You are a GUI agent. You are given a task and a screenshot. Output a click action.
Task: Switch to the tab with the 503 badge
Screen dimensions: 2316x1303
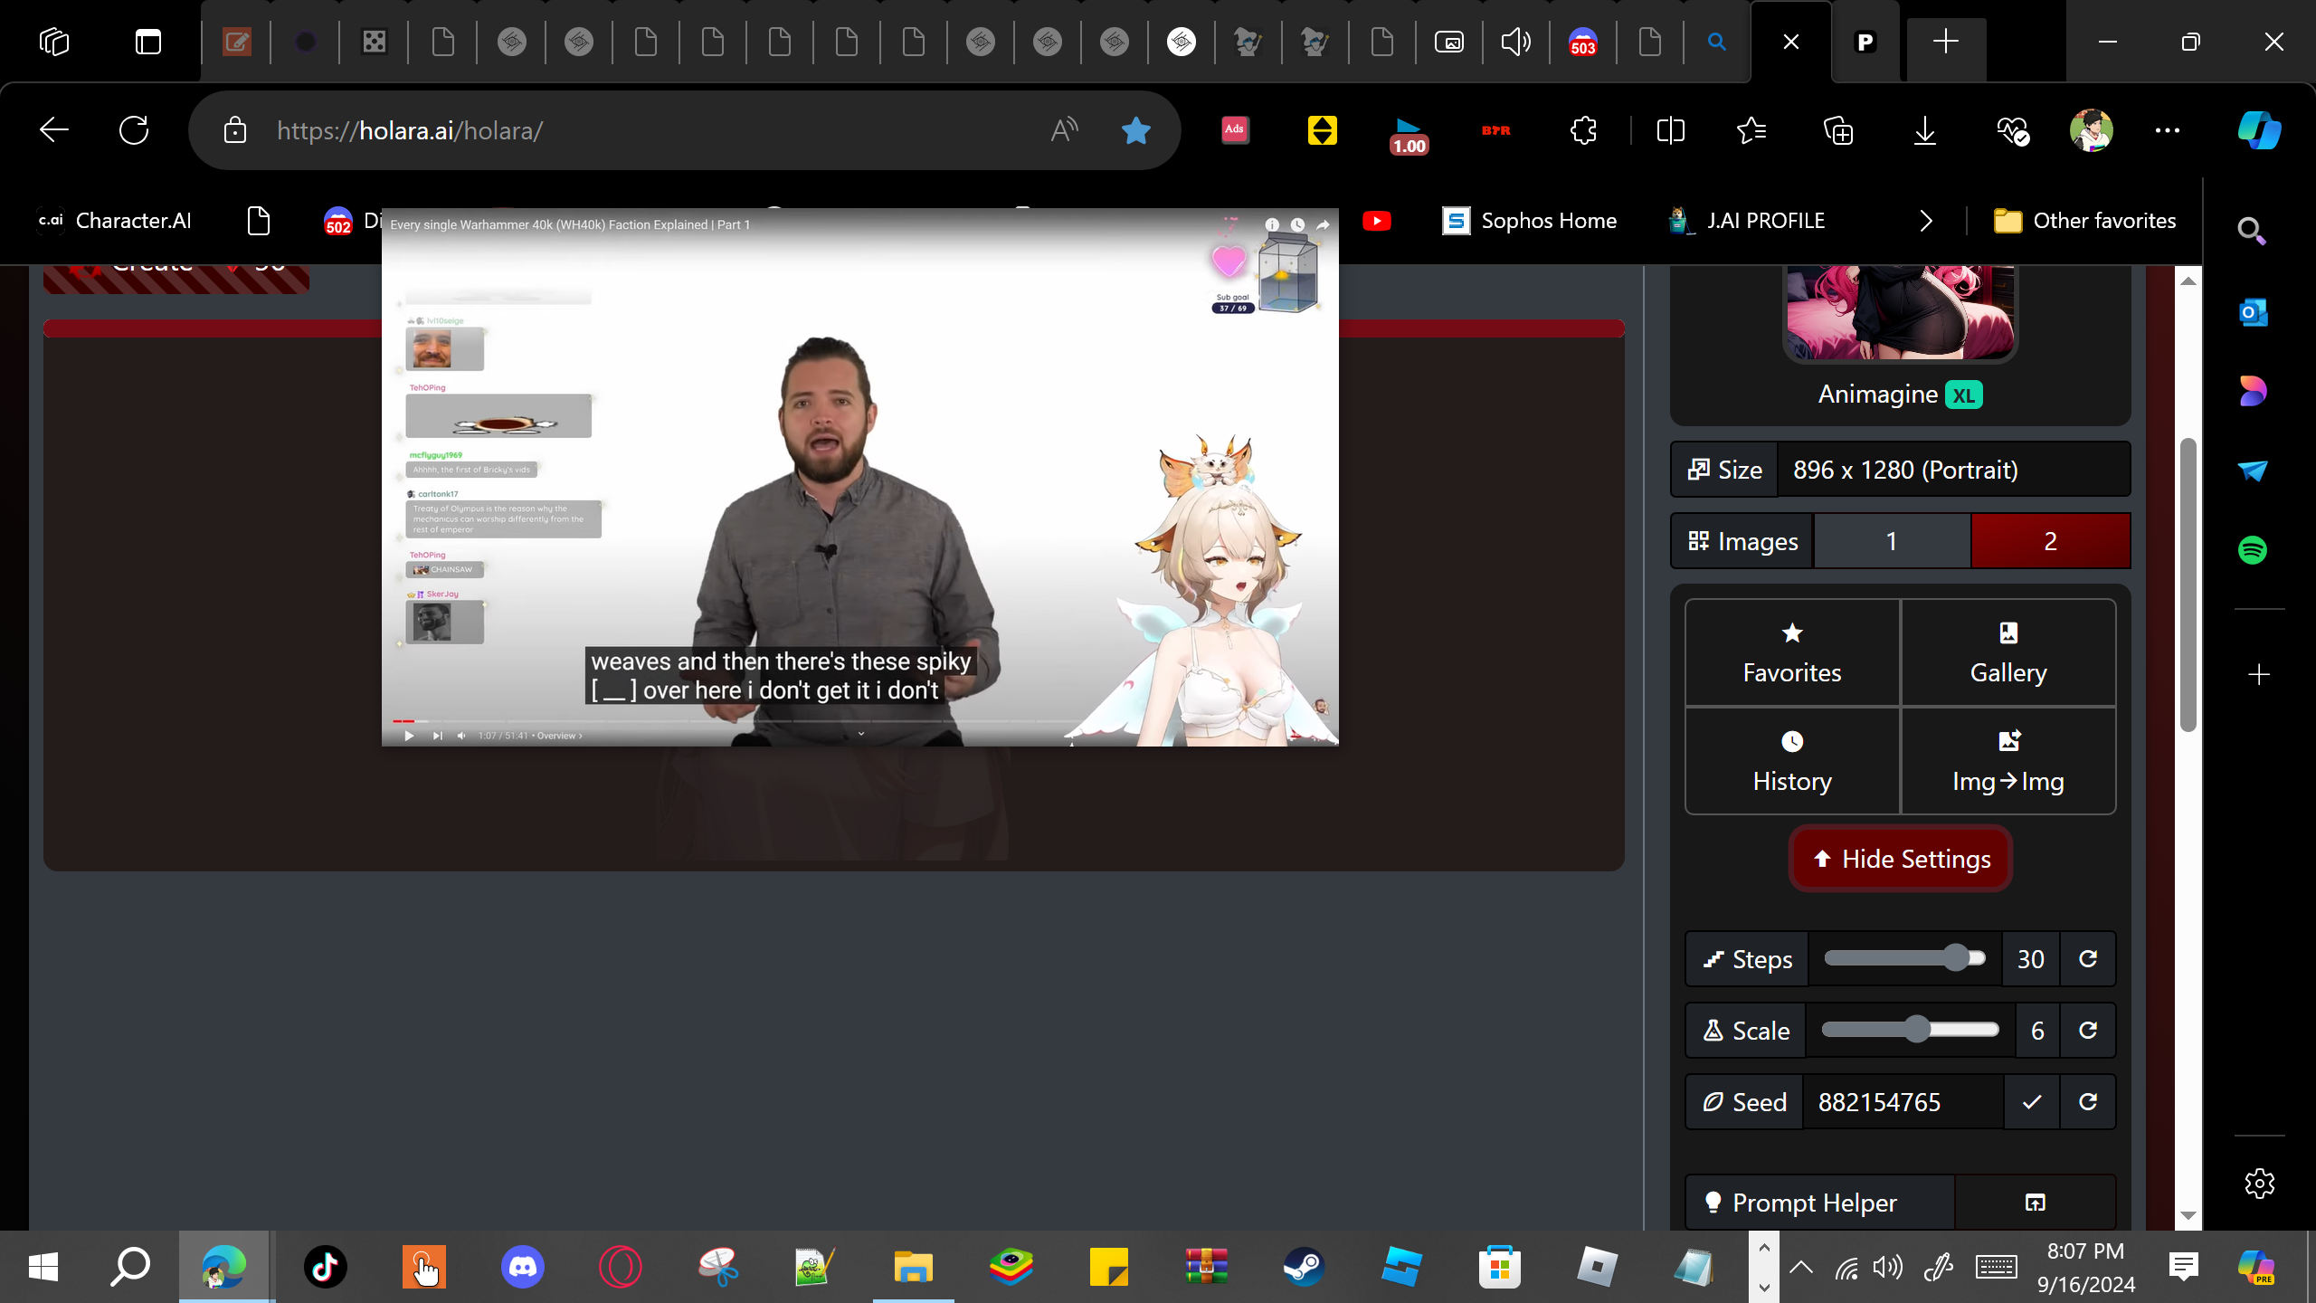point(1582,42)
